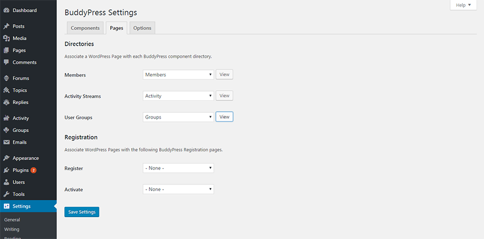This screenshot has height=239, width=484.
Task: Click the Settings sliders icon
Action: coord(6,206)
